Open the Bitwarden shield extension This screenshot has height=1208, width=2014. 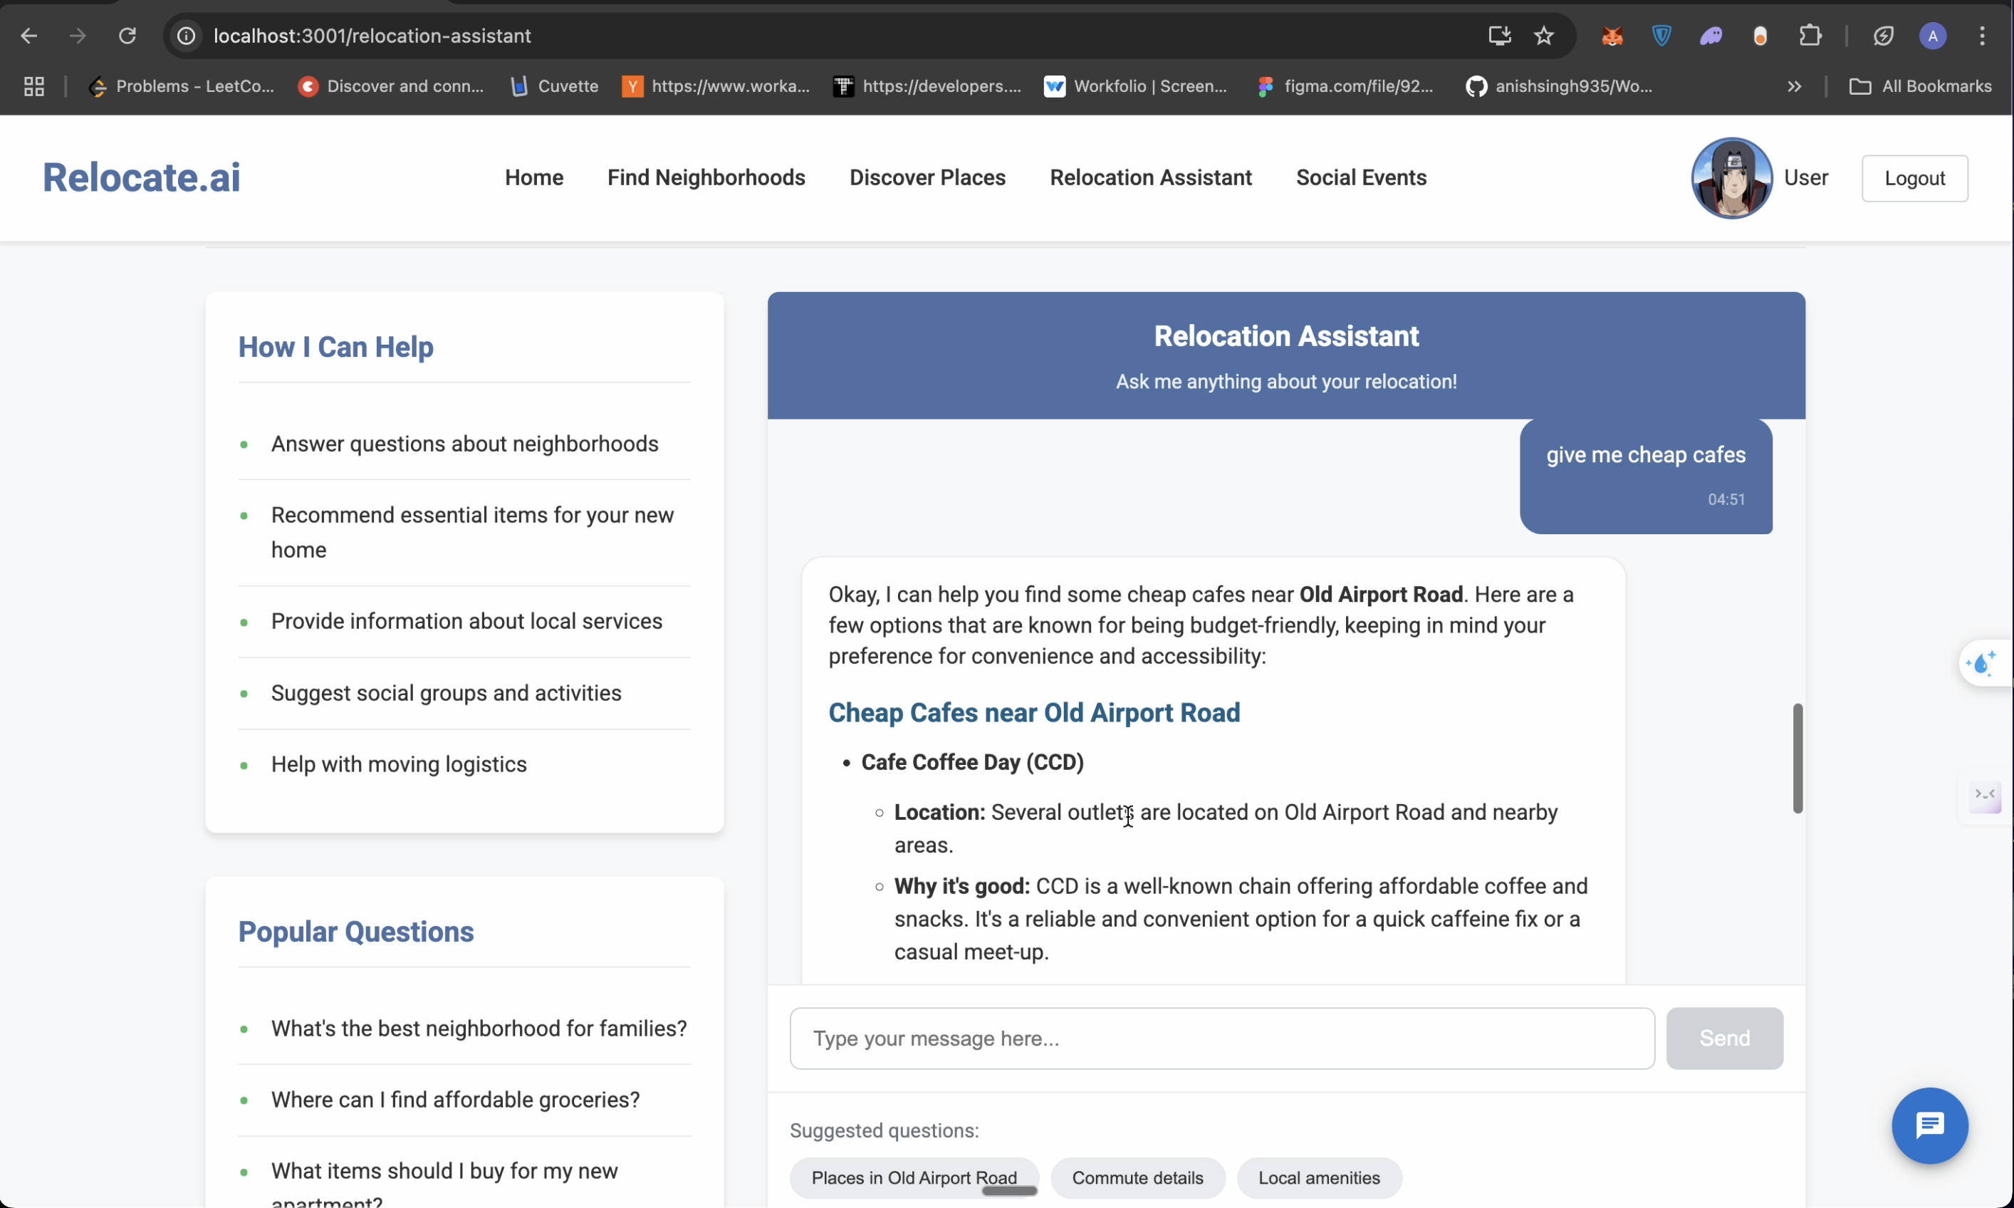point(1661,36)
